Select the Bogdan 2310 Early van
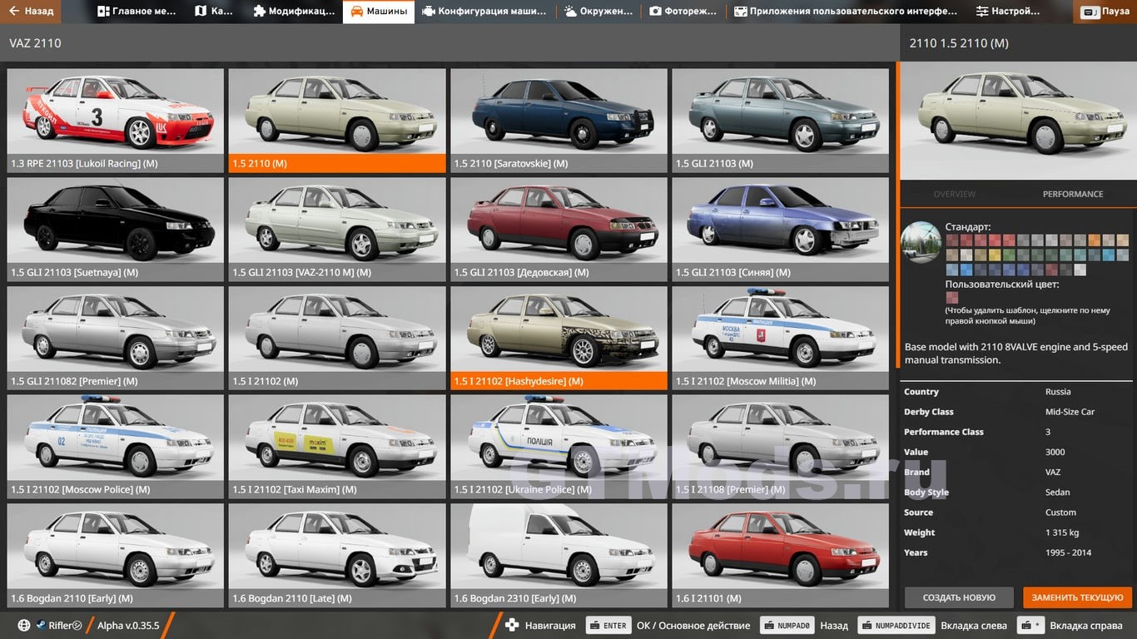Image resolution: width=1137 pixels, height=639 pixels. (559, 555)
